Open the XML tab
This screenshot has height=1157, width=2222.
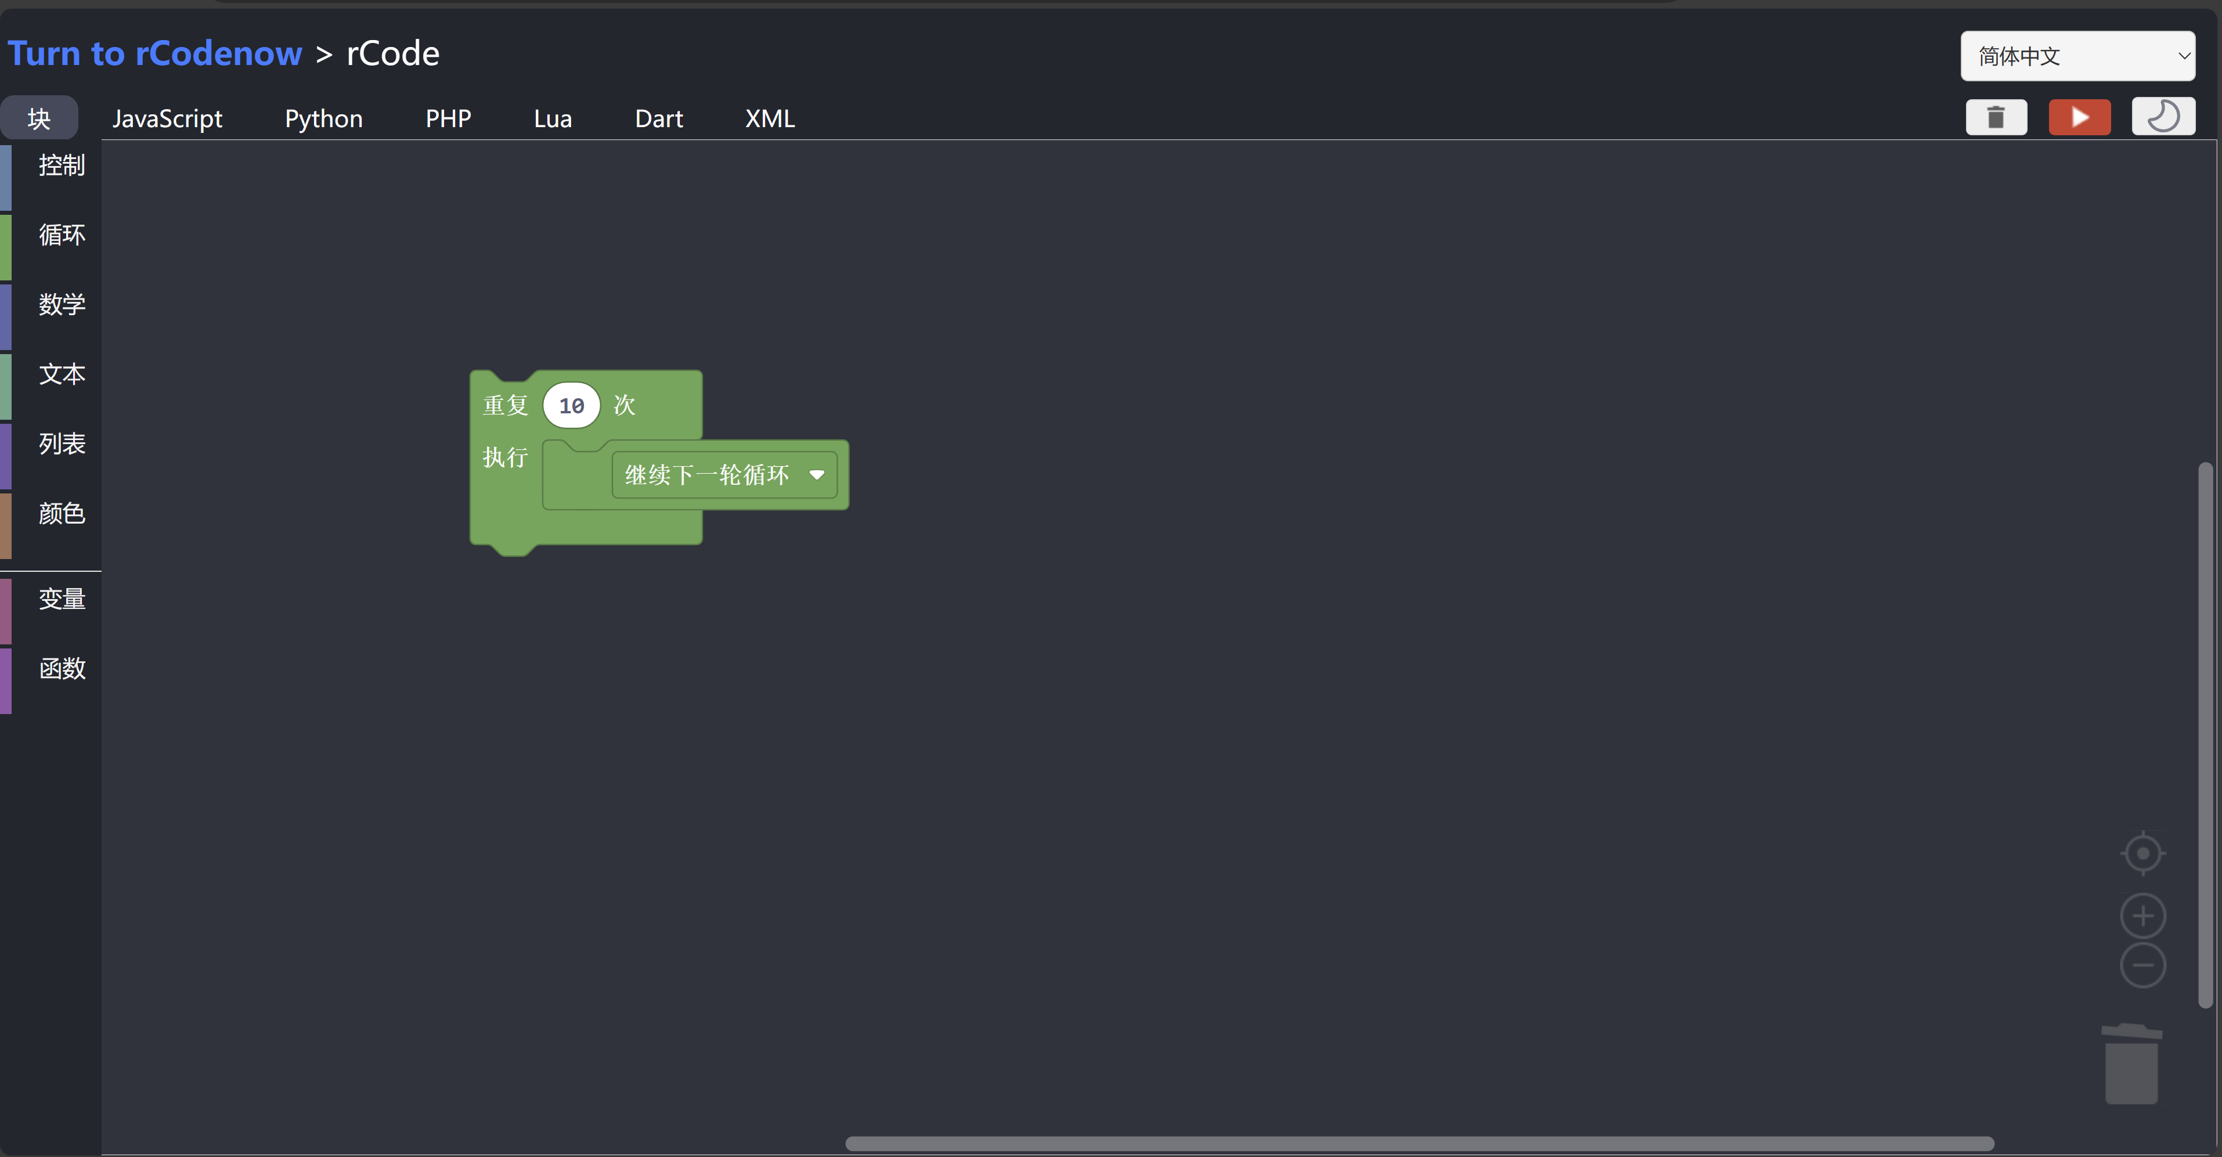[x=770, y=119]
